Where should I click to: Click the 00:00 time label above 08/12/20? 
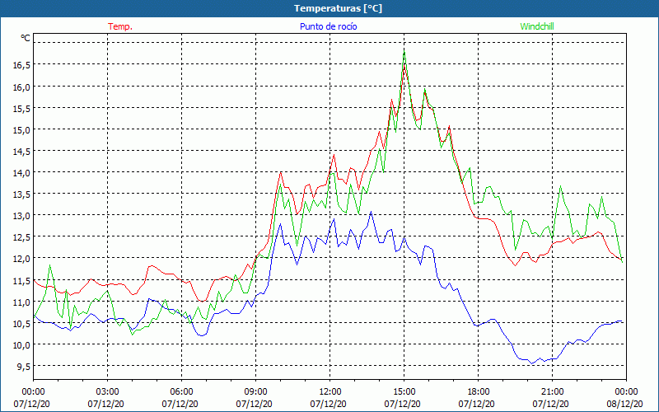[626, 392]
